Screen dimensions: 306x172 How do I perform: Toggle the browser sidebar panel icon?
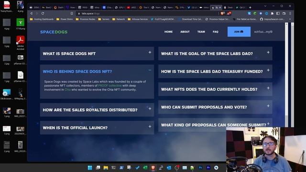click(x=278, y=13)
